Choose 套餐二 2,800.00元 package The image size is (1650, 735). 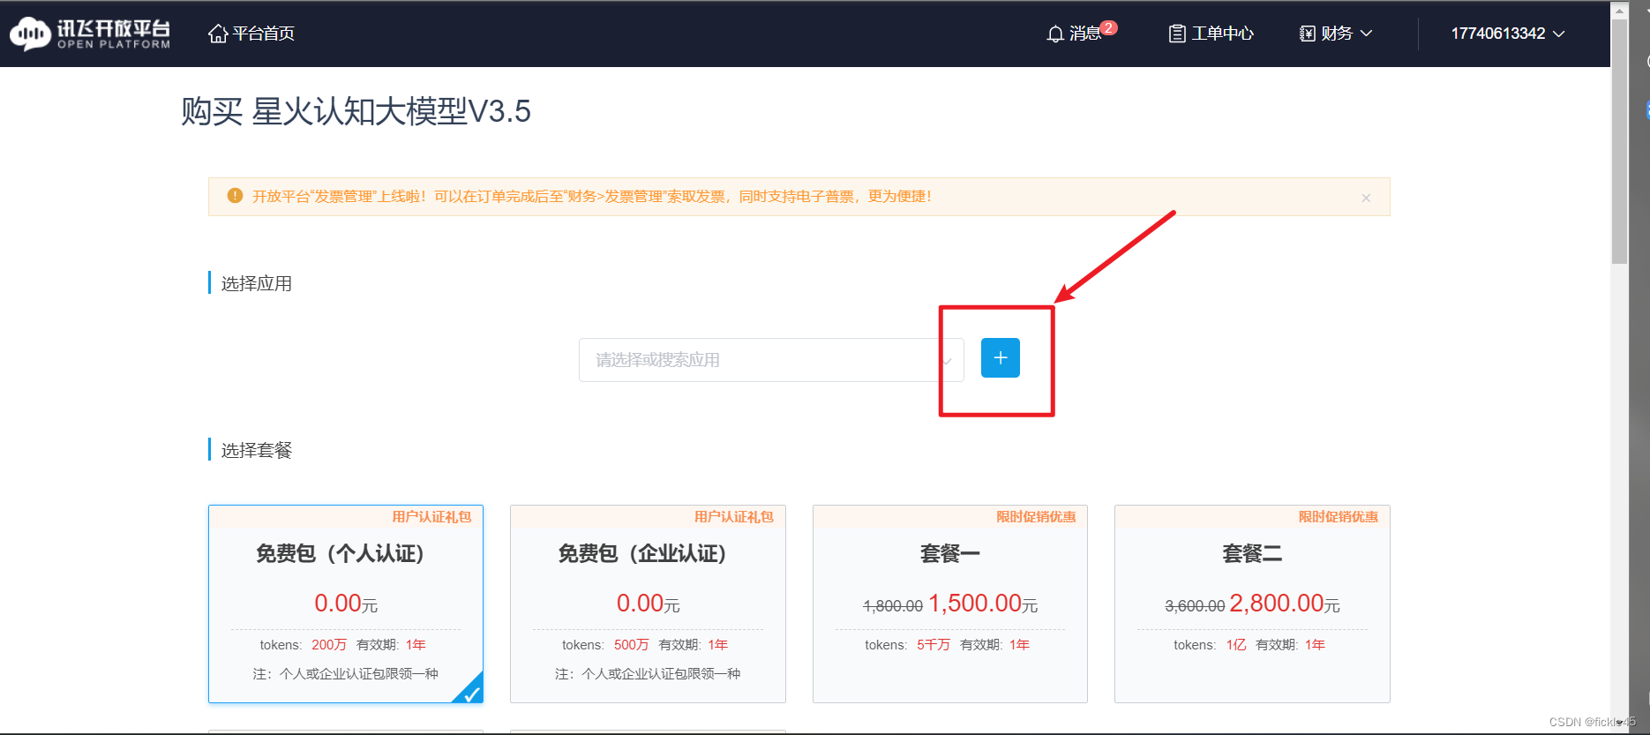(x=1252, y=604)
